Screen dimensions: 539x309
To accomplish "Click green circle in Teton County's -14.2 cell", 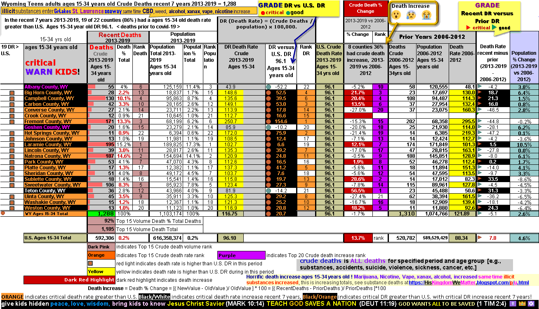I will pos(268,191).
